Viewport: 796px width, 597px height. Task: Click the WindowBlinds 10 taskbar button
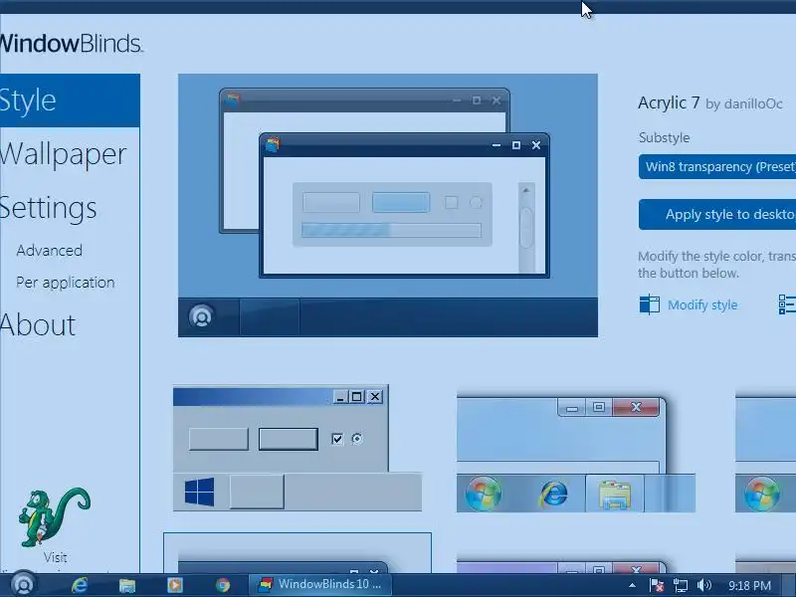click(x=319, y=585)
